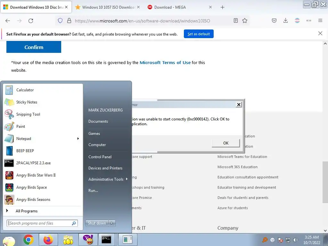Click the network tray icon
This screenshot has height=246, width=328.
288,240
